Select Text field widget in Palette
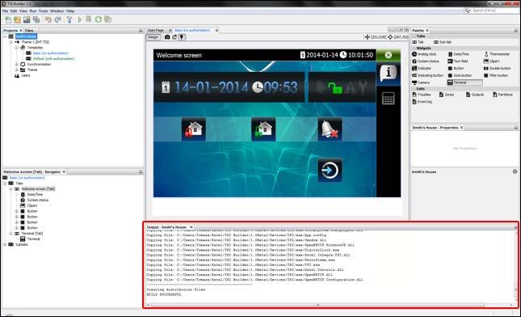The height and width of the screenshot is (317, 521). click(x=457, y=61)
